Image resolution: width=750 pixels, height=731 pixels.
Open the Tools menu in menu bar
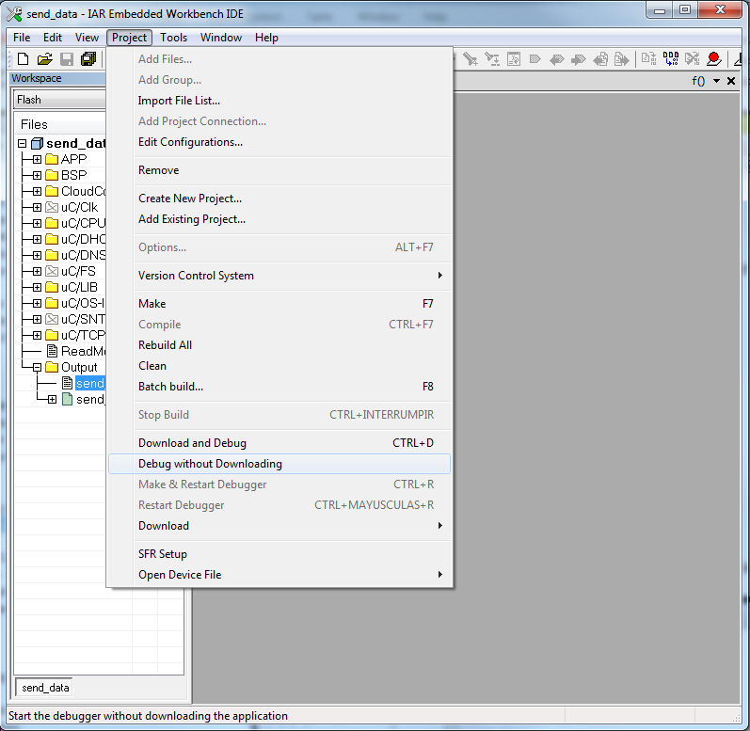point(173,38)
